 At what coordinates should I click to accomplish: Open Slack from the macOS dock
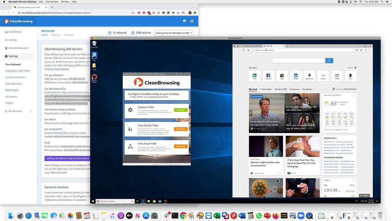click(167, 215)
